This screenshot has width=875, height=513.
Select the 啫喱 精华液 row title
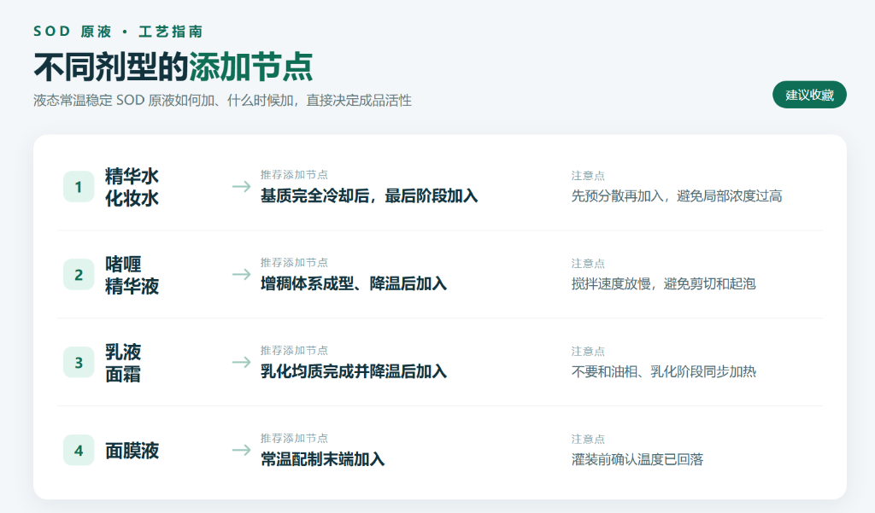[132, 274]
